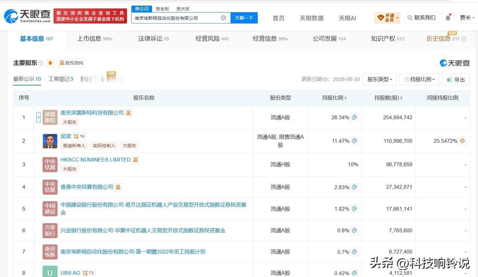The image size is (478, 277).
Task: Open equity structure icon beside 南京派雷斯特科技有限公司
Action: [x=128, y=113]
